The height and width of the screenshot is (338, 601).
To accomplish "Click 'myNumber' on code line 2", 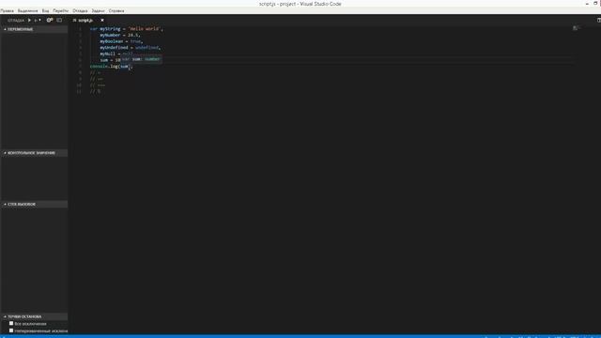I will tap(110, 35).
